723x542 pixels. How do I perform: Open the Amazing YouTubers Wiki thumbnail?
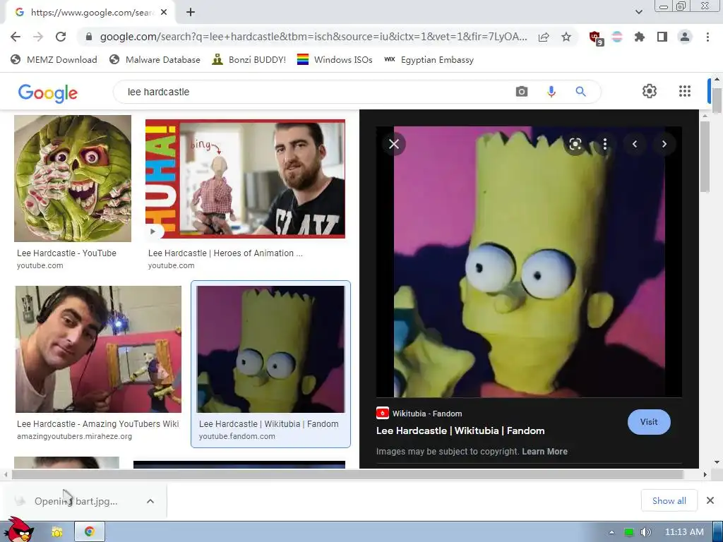click(98, 349)
